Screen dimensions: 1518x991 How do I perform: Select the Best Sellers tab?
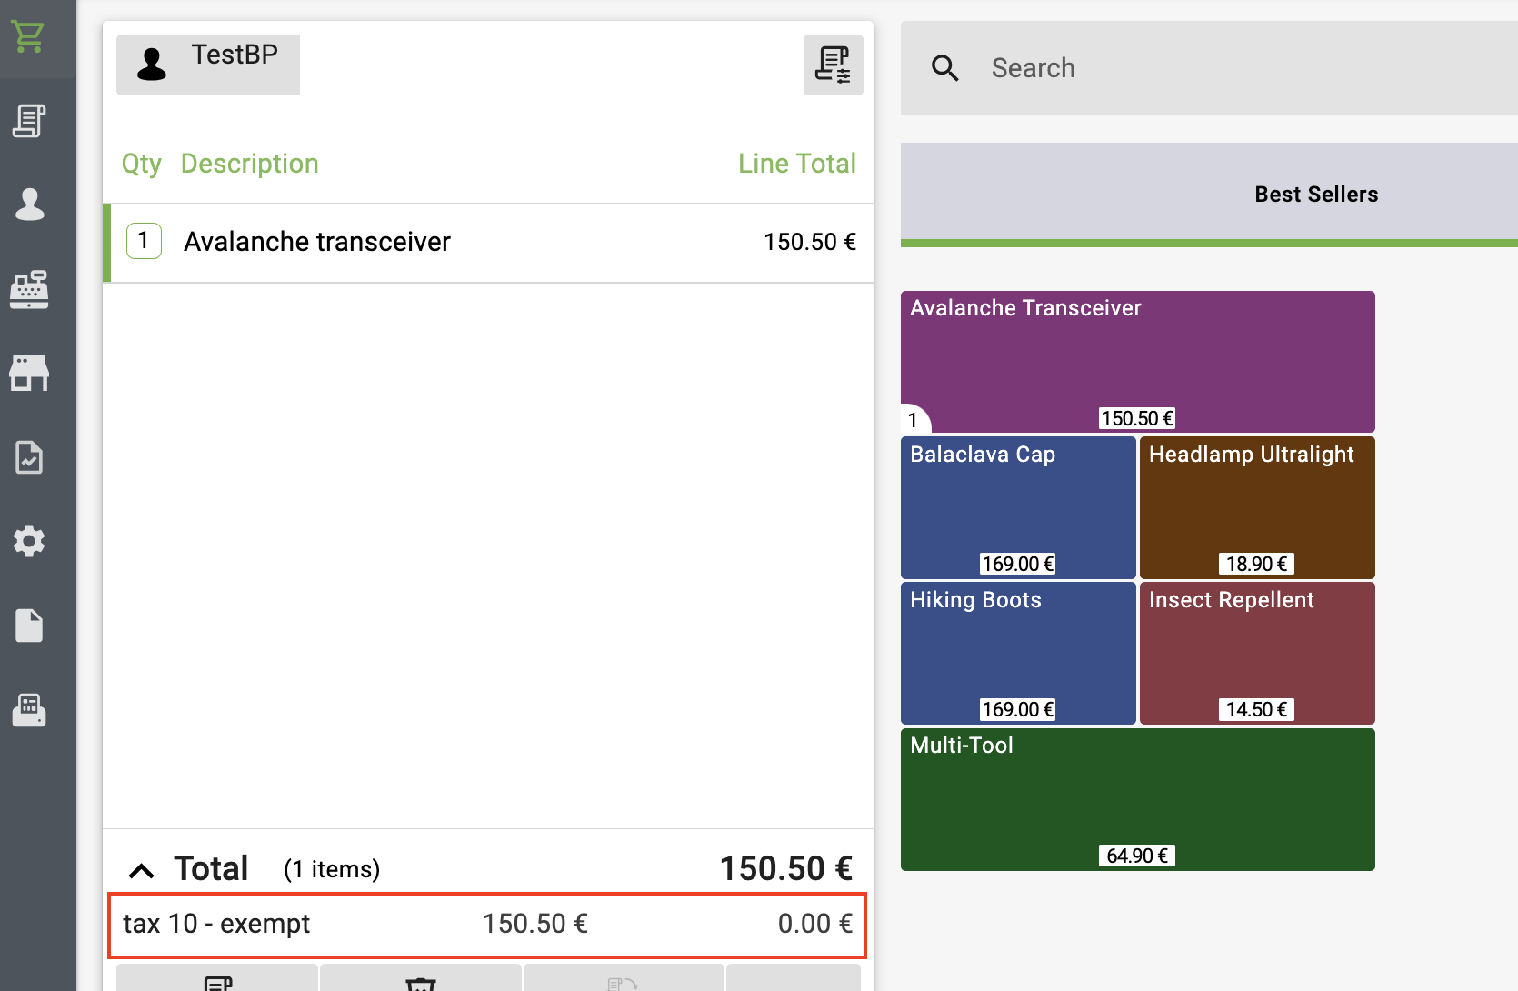(x=1315, y=195)
